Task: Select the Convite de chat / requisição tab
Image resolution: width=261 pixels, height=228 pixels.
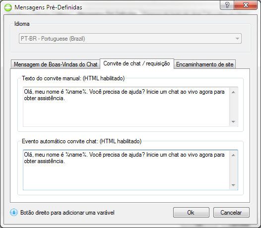Action: point(137,63)
